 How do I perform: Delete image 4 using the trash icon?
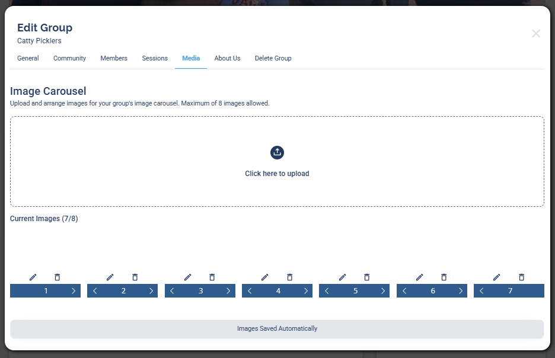[289, 277]
